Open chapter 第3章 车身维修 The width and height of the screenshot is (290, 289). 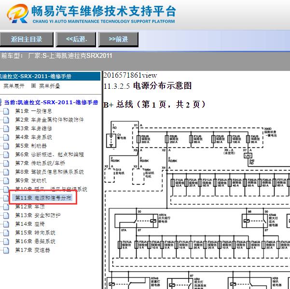(33, 128)
